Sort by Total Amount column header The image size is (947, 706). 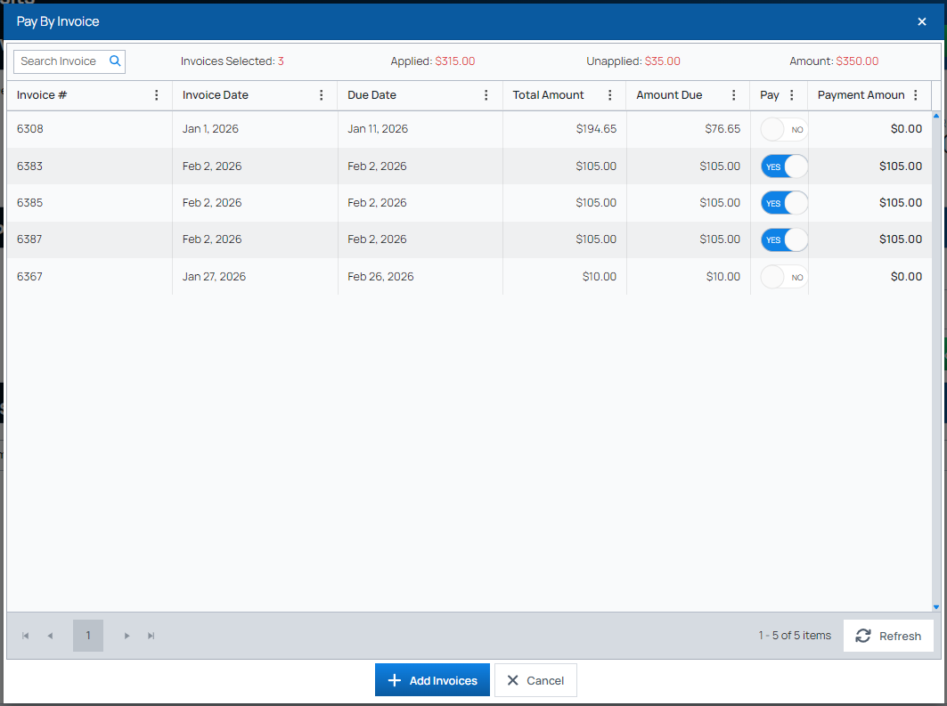point(548,94)
